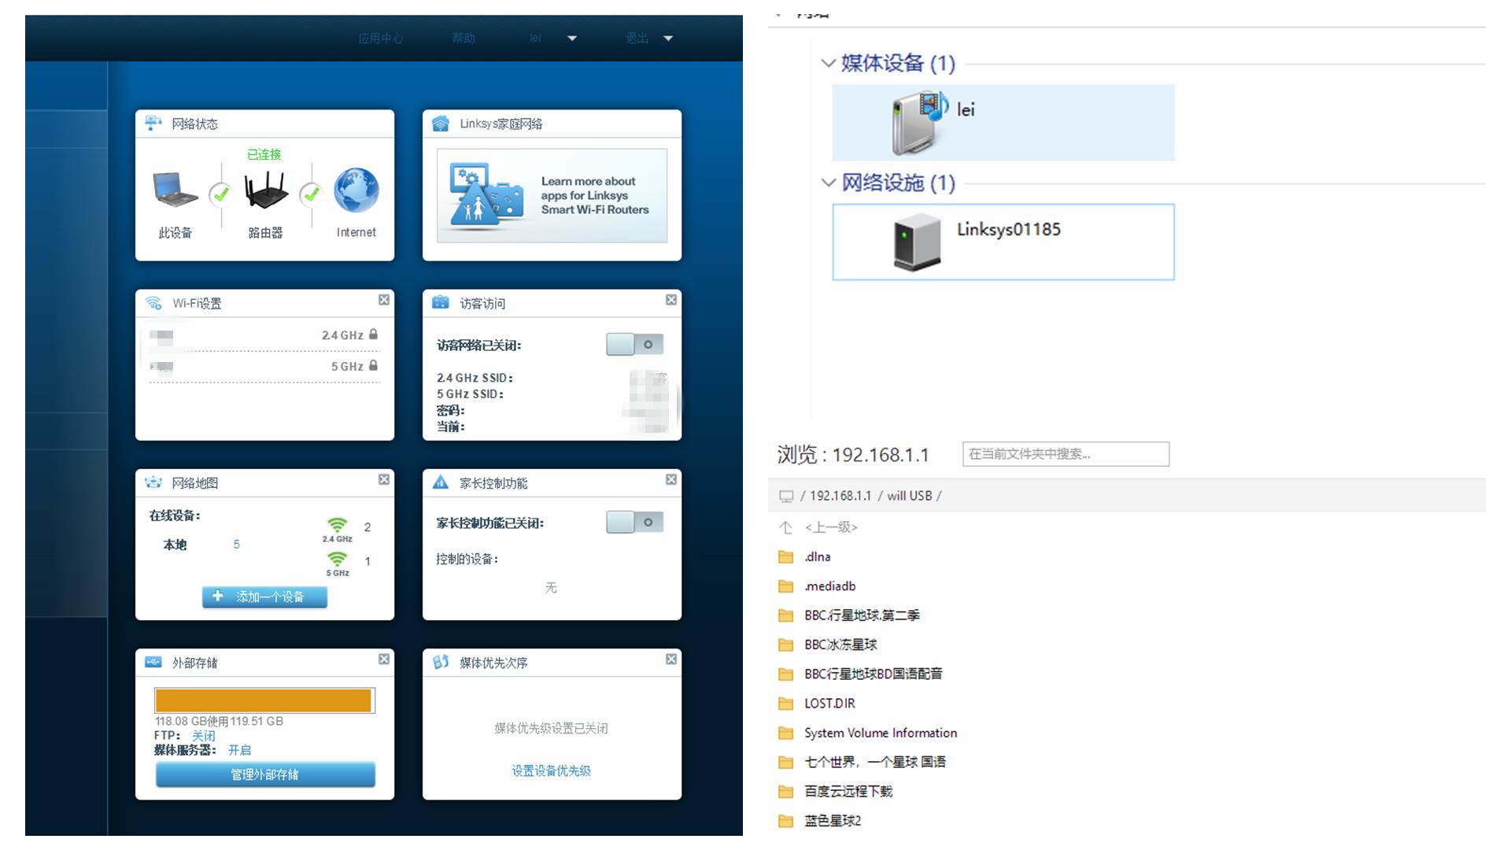Collapse the 媒体设备 (1) section
Screen dimensions: 1511x850
pyautogui.click(x=828, y=65)
